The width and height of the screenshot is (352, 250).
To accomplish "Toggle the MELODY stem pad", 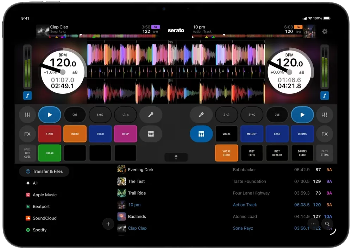I will [252, 134].
